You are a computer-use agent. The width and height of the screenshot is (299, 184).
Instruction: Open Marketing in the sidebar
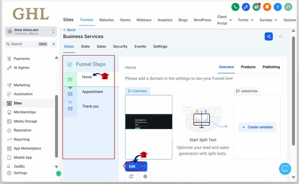click(22, 85)
